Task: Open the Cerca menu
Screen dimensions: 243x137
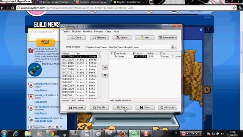Action: (108, 32)
